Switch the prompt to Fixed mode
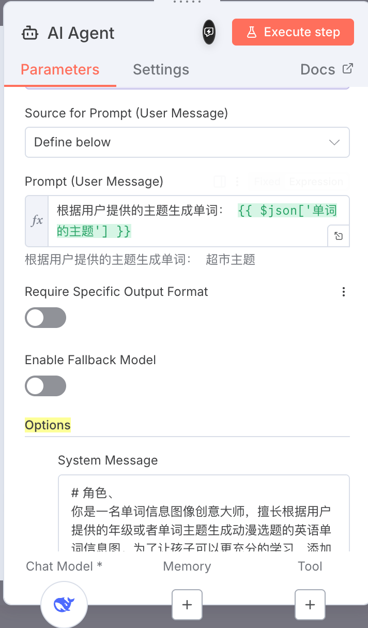This screenshot has height=628, width=368. coord(267,182)
